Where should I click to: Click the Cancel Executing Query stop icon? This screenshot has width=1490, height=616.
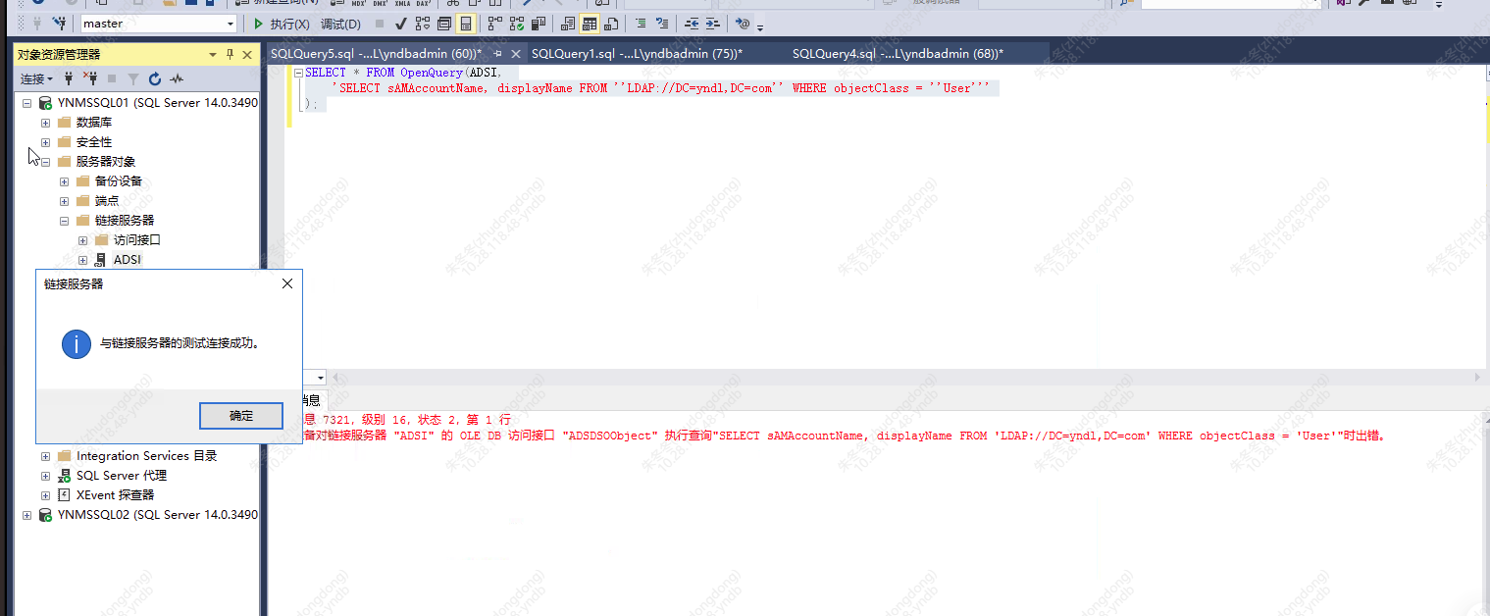click(x=380, y=24)
